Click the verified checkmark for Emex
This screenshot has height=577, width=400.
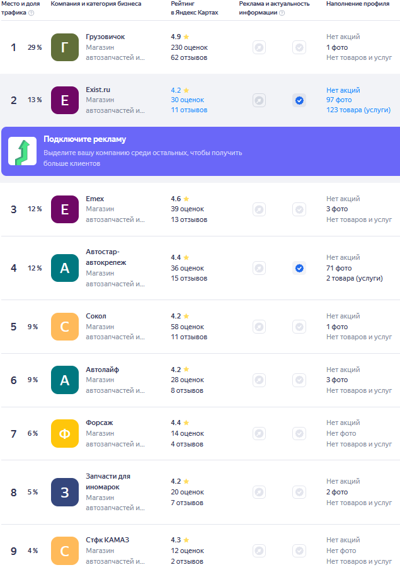tap(299, 209)
